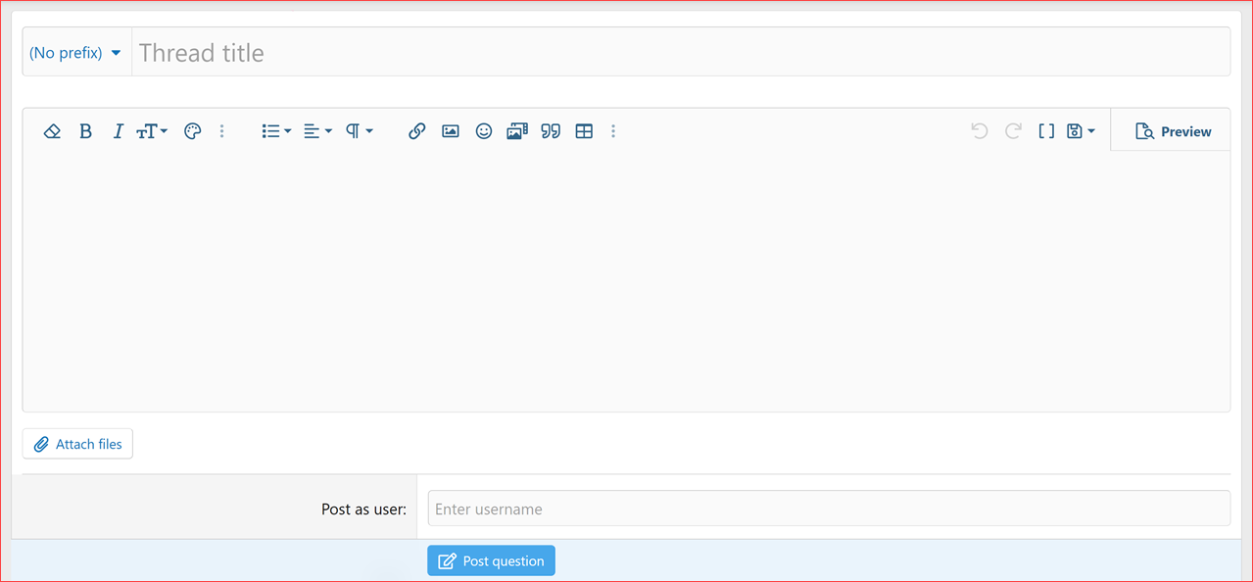Insert a table
Viewport: 1253px width, 582px height.
(584, 130)
